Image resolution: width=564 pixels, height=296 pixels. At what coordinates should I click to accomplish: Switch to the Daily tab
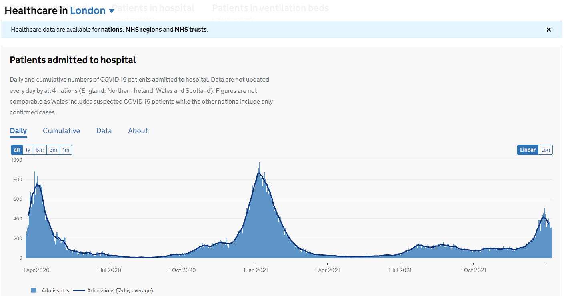click(x=18, y=131)
